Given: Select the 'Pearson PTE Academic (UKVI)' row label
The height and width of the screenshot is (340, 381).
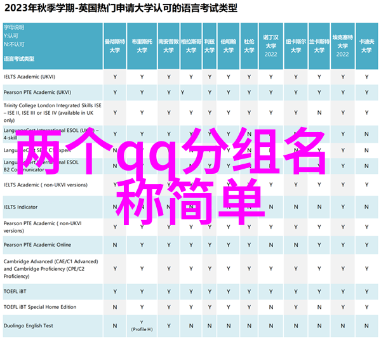Looking at the screenshot, I should point(37,92).
